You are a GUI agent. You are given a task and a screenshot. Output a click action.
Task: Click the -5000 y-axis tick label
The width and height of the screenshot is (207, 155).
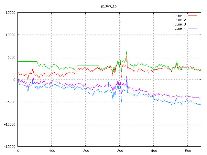pyautogui.click(x=9, y=102)
